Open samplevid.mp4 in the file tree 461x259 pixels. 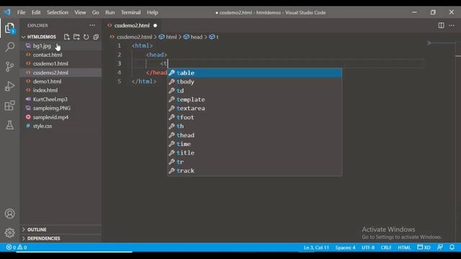pyautogui.click(x=61, y=117)
